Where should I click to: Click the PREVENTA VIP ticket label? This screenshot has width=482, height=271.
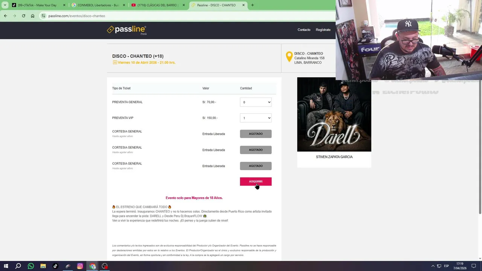tap(123, 118)
